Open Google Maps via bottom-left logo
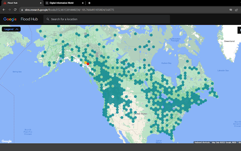Image resolution: width=241 pixels, height=151 pixels. tap(7, 141)
